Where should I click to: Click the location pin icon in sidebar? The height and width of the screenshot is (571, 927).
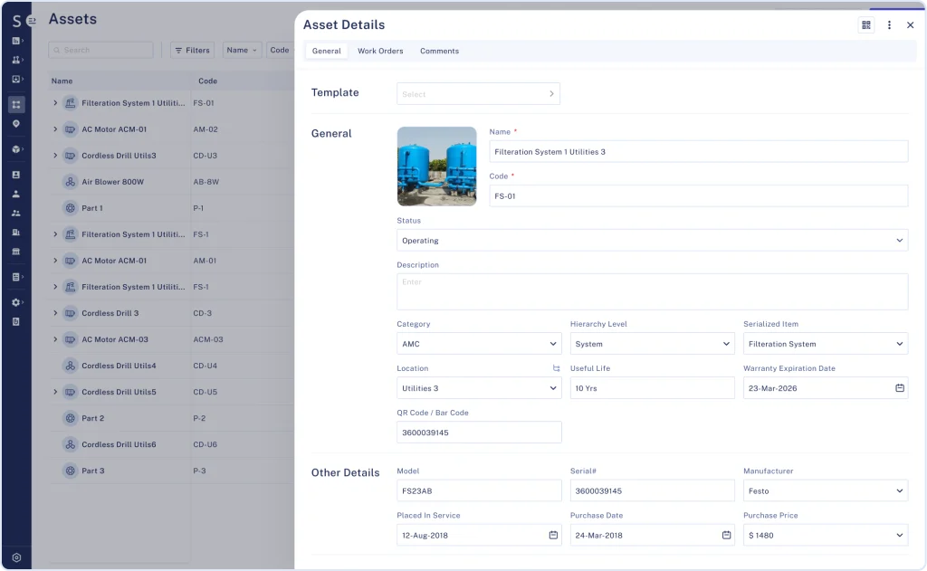click(x=16, y=123)
